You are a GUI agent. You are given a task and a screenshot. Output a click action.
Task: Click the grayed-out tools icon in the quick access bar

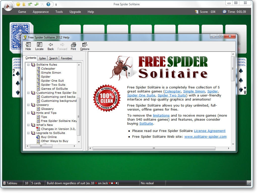tap(42, 4)
